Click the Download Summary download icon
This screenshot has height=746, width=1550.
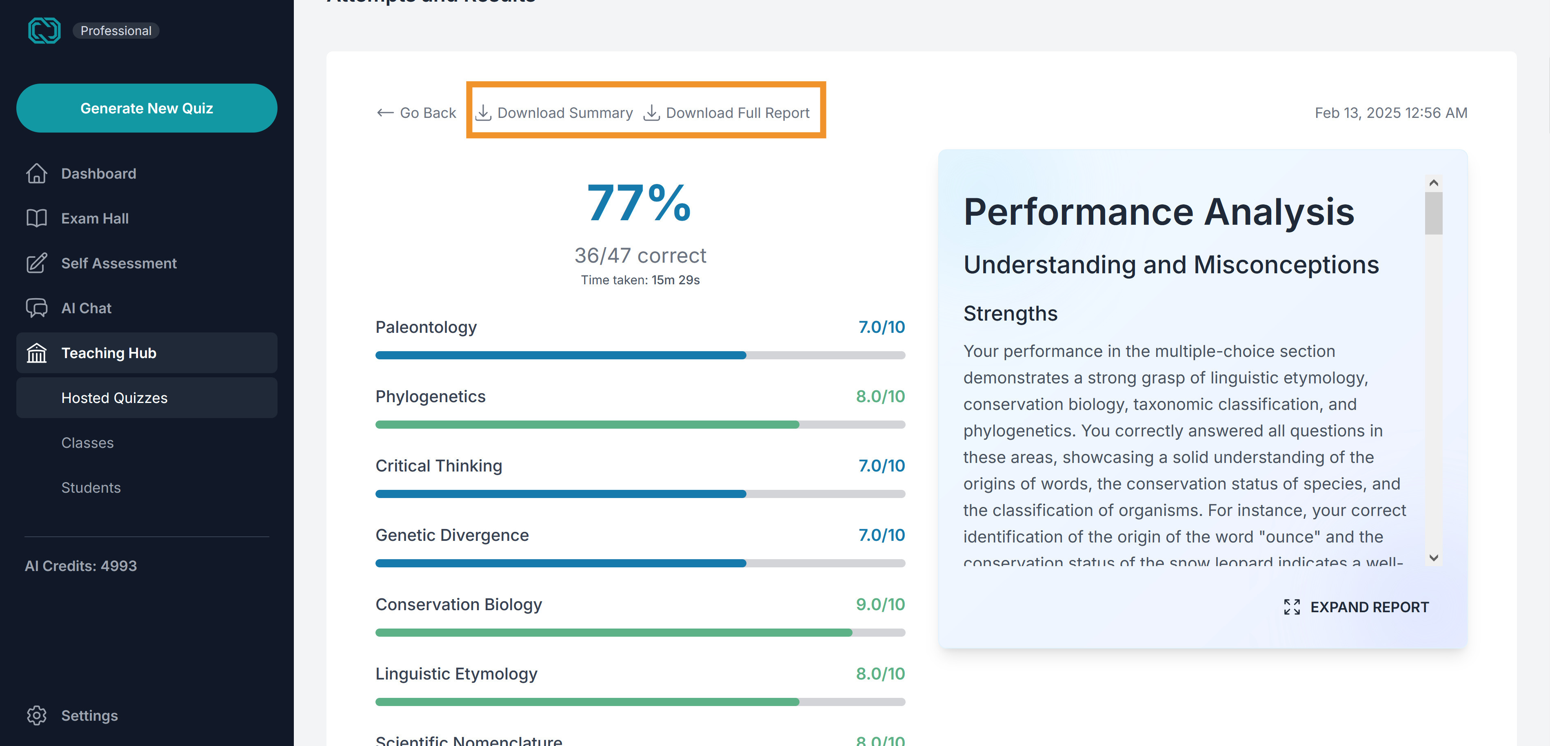tap(483, 113)
